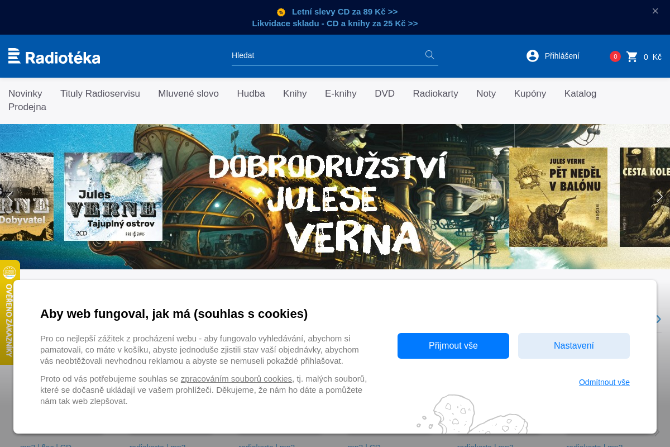Open cookie Nastavení button
This screenshot has width=670, height=447.
[574, 346]
